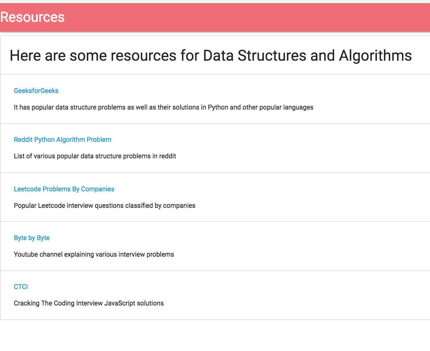Open the Reddit Python Algorithm Problem link
Viewport: 430px width, 351px height.
coord(63,140)
